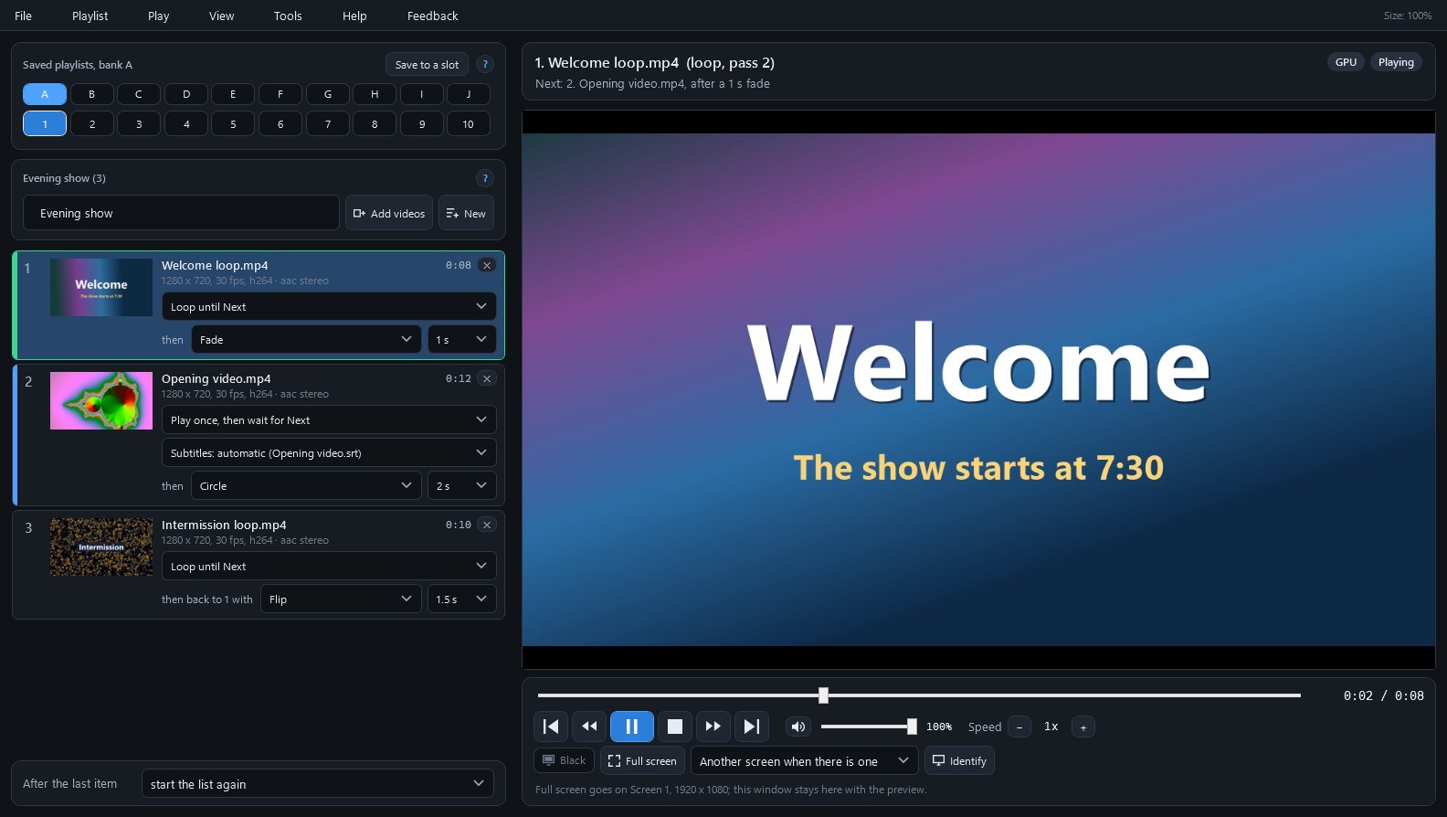Open the Feedback menu

(433, 16)
